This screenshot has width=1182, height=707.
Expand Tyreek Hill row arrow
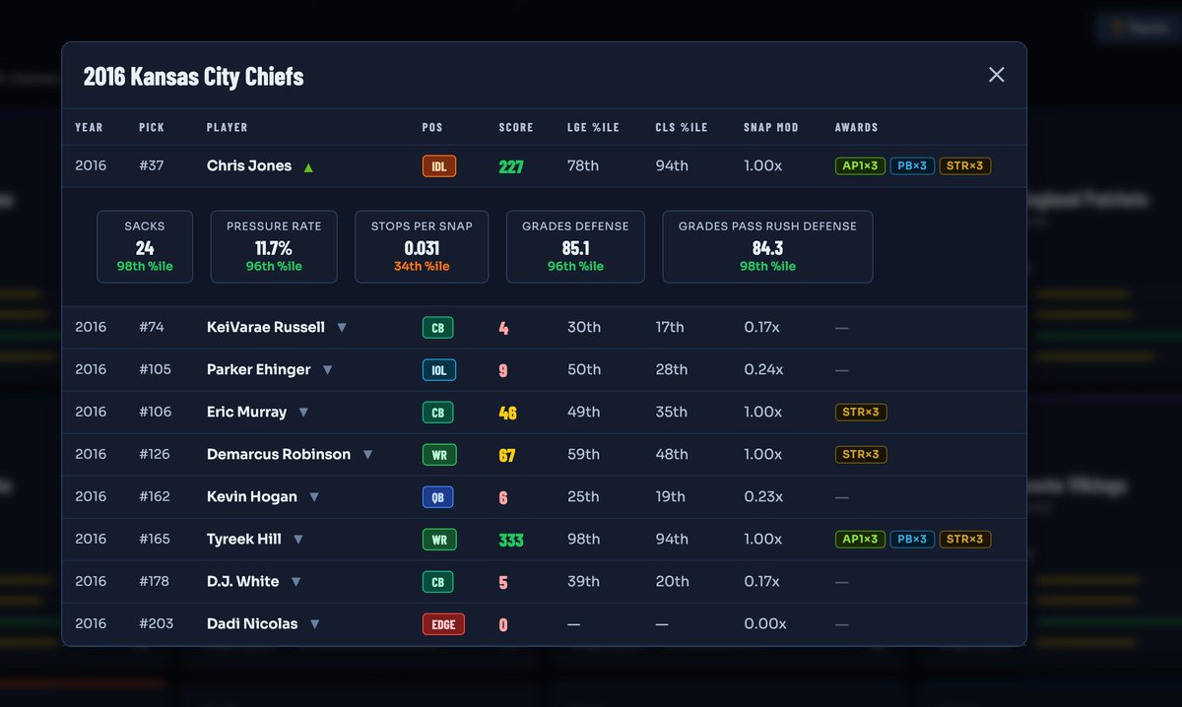tap(298, 539)
